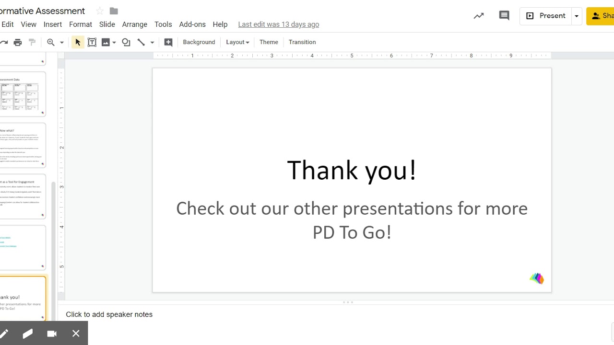Select the Tool for Engagement slide thumbnail
This screenshot has width=614, height=345.
[23, 196]
